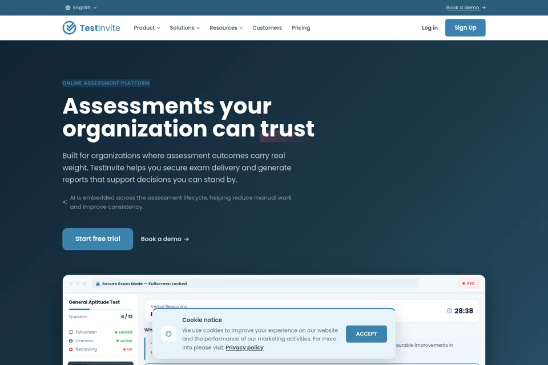Click the Start free trial button
The width and height of the screenshot is (548, 365).
tap(98, 239)
